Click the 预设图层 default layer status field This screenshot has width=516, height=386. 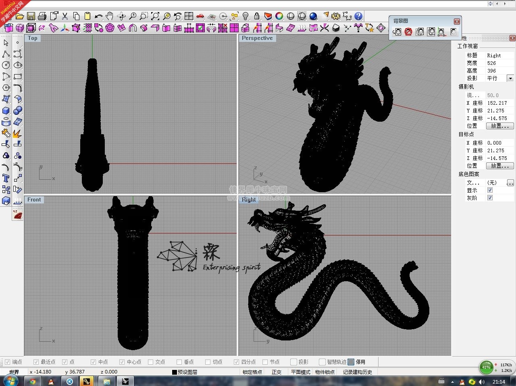click(185, 372)
